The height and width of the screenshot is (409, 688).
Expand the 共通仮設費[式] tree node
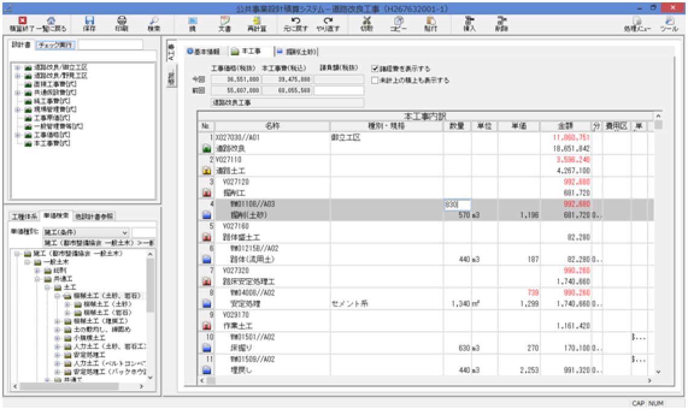click(18, 93)
